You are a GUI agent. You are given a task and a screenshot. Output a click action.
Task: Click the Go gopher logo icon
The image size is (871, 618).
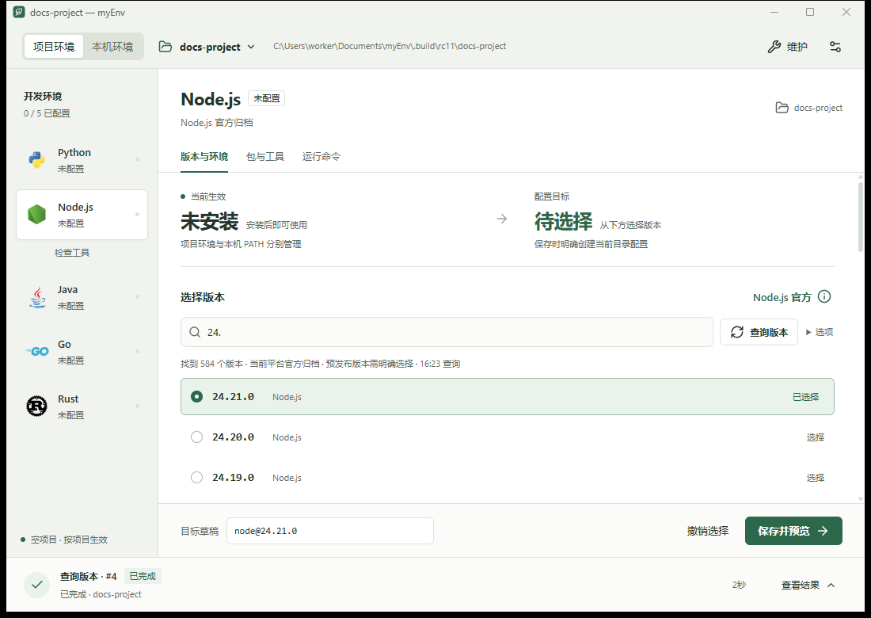[36, 351]
